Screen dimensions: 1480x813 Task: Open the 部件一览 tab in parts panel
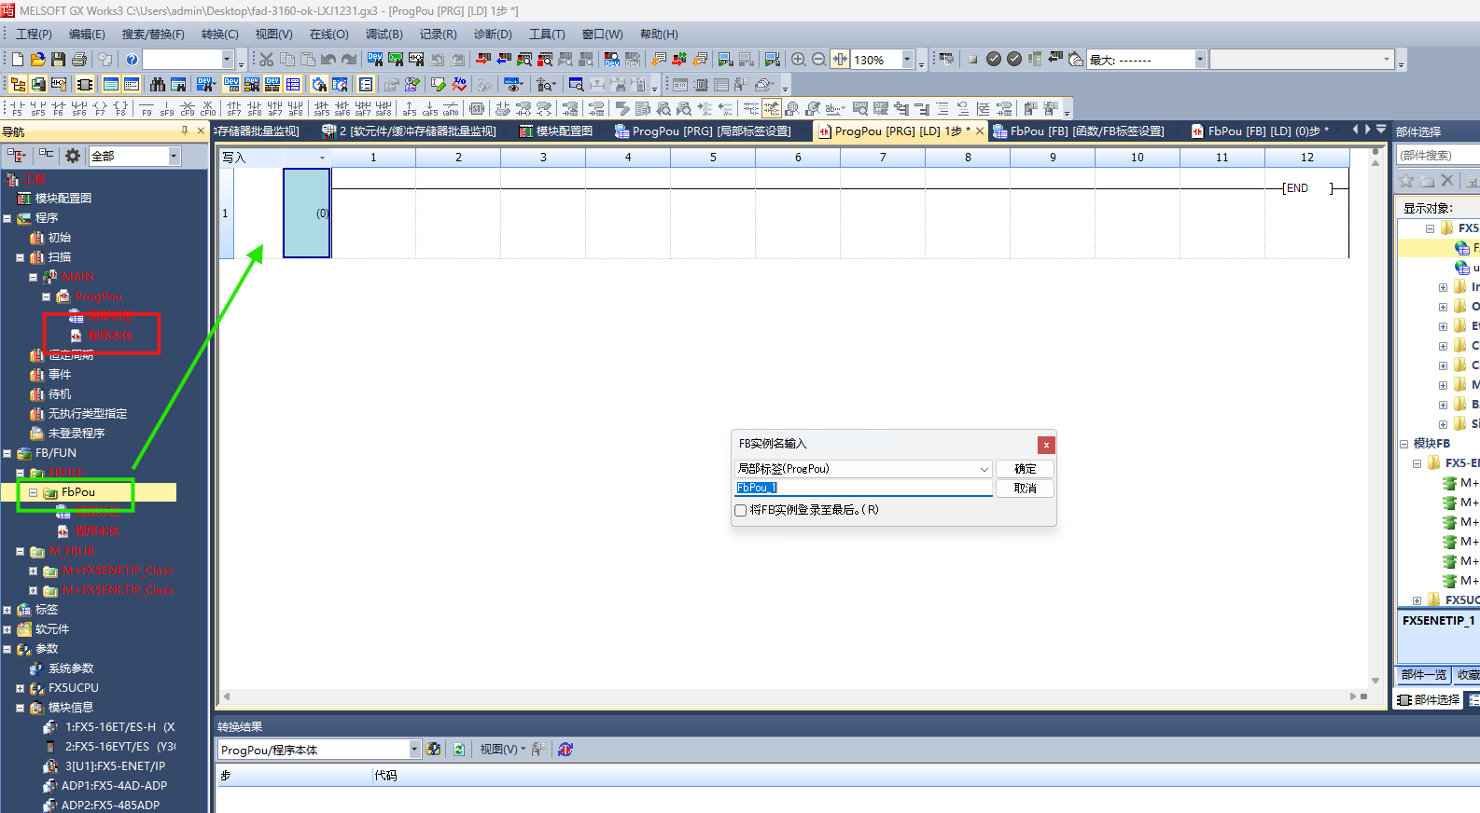tap(1423, 675)
